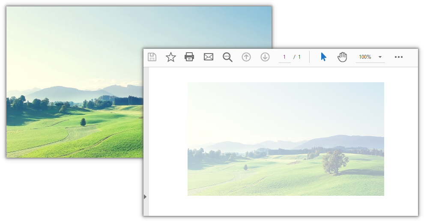Open the Find text magnifier tool

227,57
